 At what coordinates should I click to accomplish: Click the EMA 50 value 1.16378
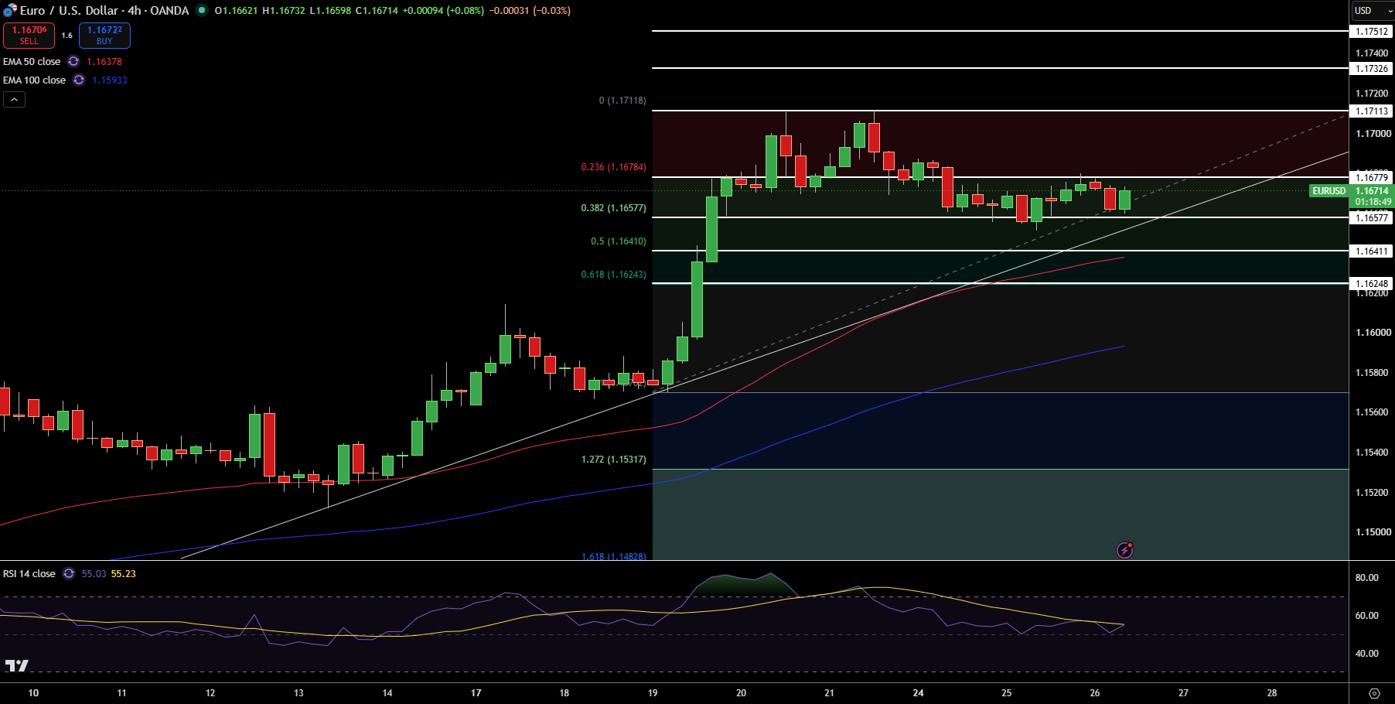[x=104, y=61]
